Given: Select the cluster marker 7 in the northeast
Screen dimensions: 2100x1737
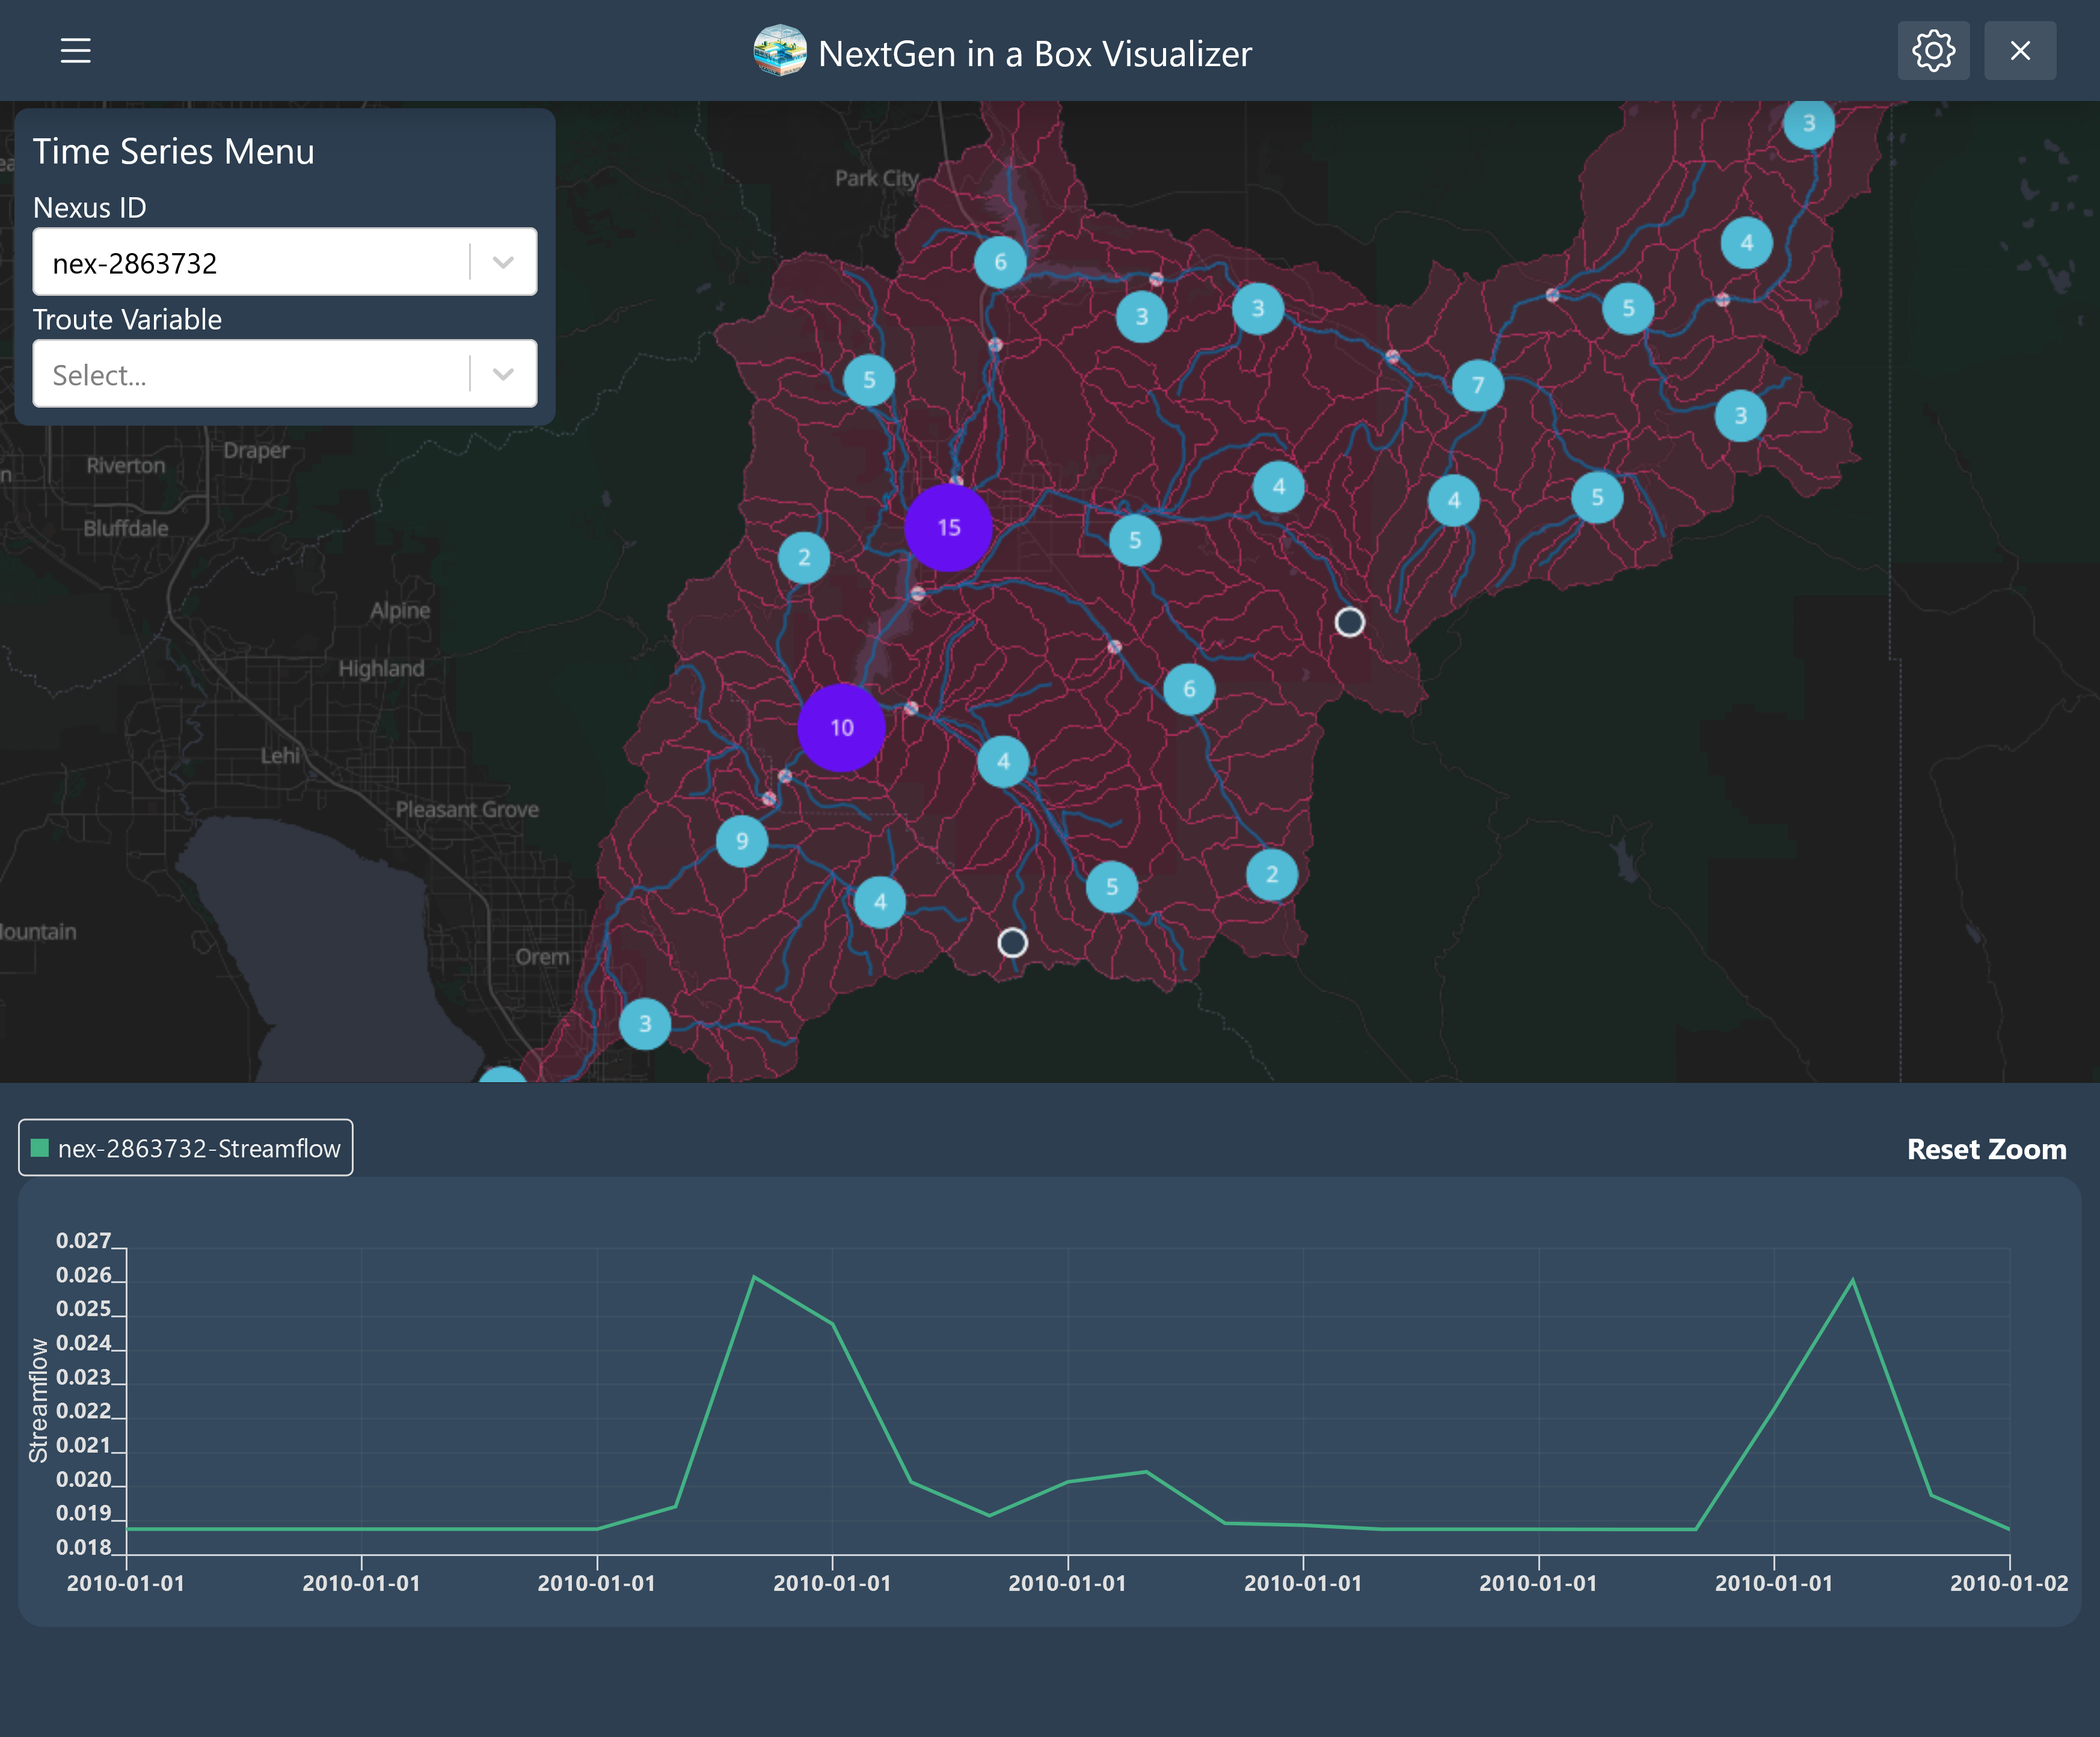Looking at the screenshot, I should point(1479,384).
